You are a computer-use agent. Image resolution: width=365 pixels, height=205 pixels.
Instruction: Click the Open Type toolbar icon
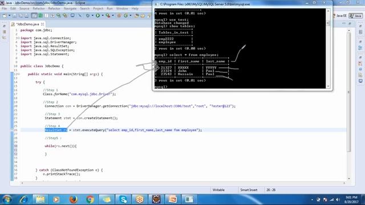point(137,15)
